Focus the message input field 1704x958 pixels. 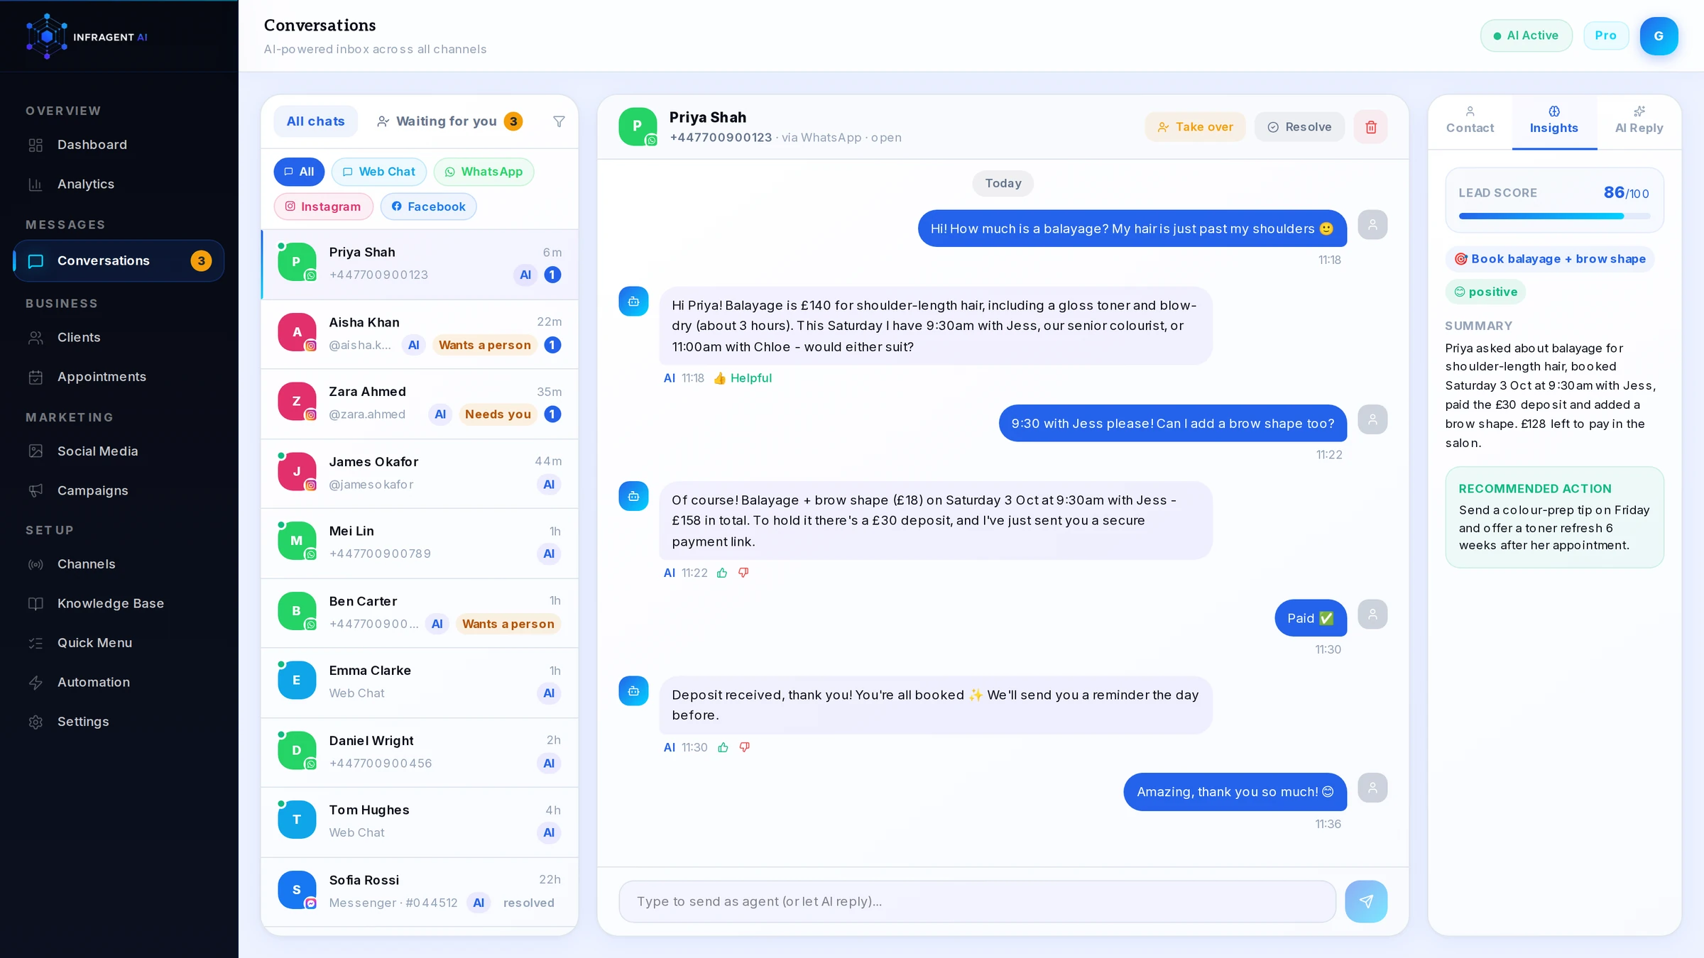pyautogui.click(x=977, y=901)
